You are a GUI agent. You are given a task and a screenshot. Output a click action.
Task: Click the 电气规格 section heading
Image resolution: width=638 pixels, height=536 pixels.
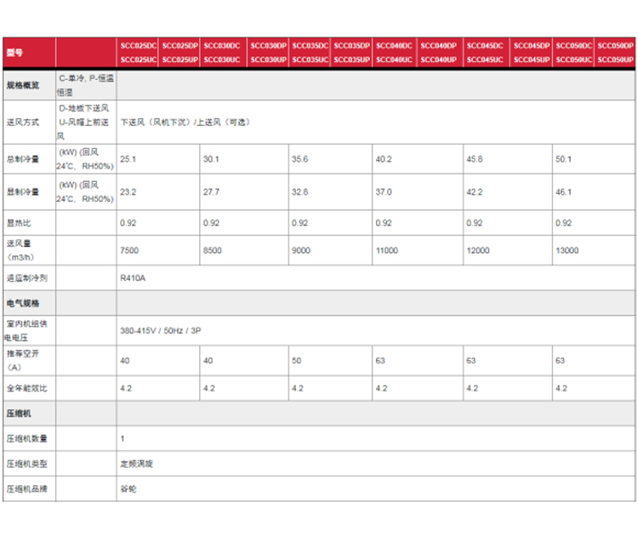(22, 303)
